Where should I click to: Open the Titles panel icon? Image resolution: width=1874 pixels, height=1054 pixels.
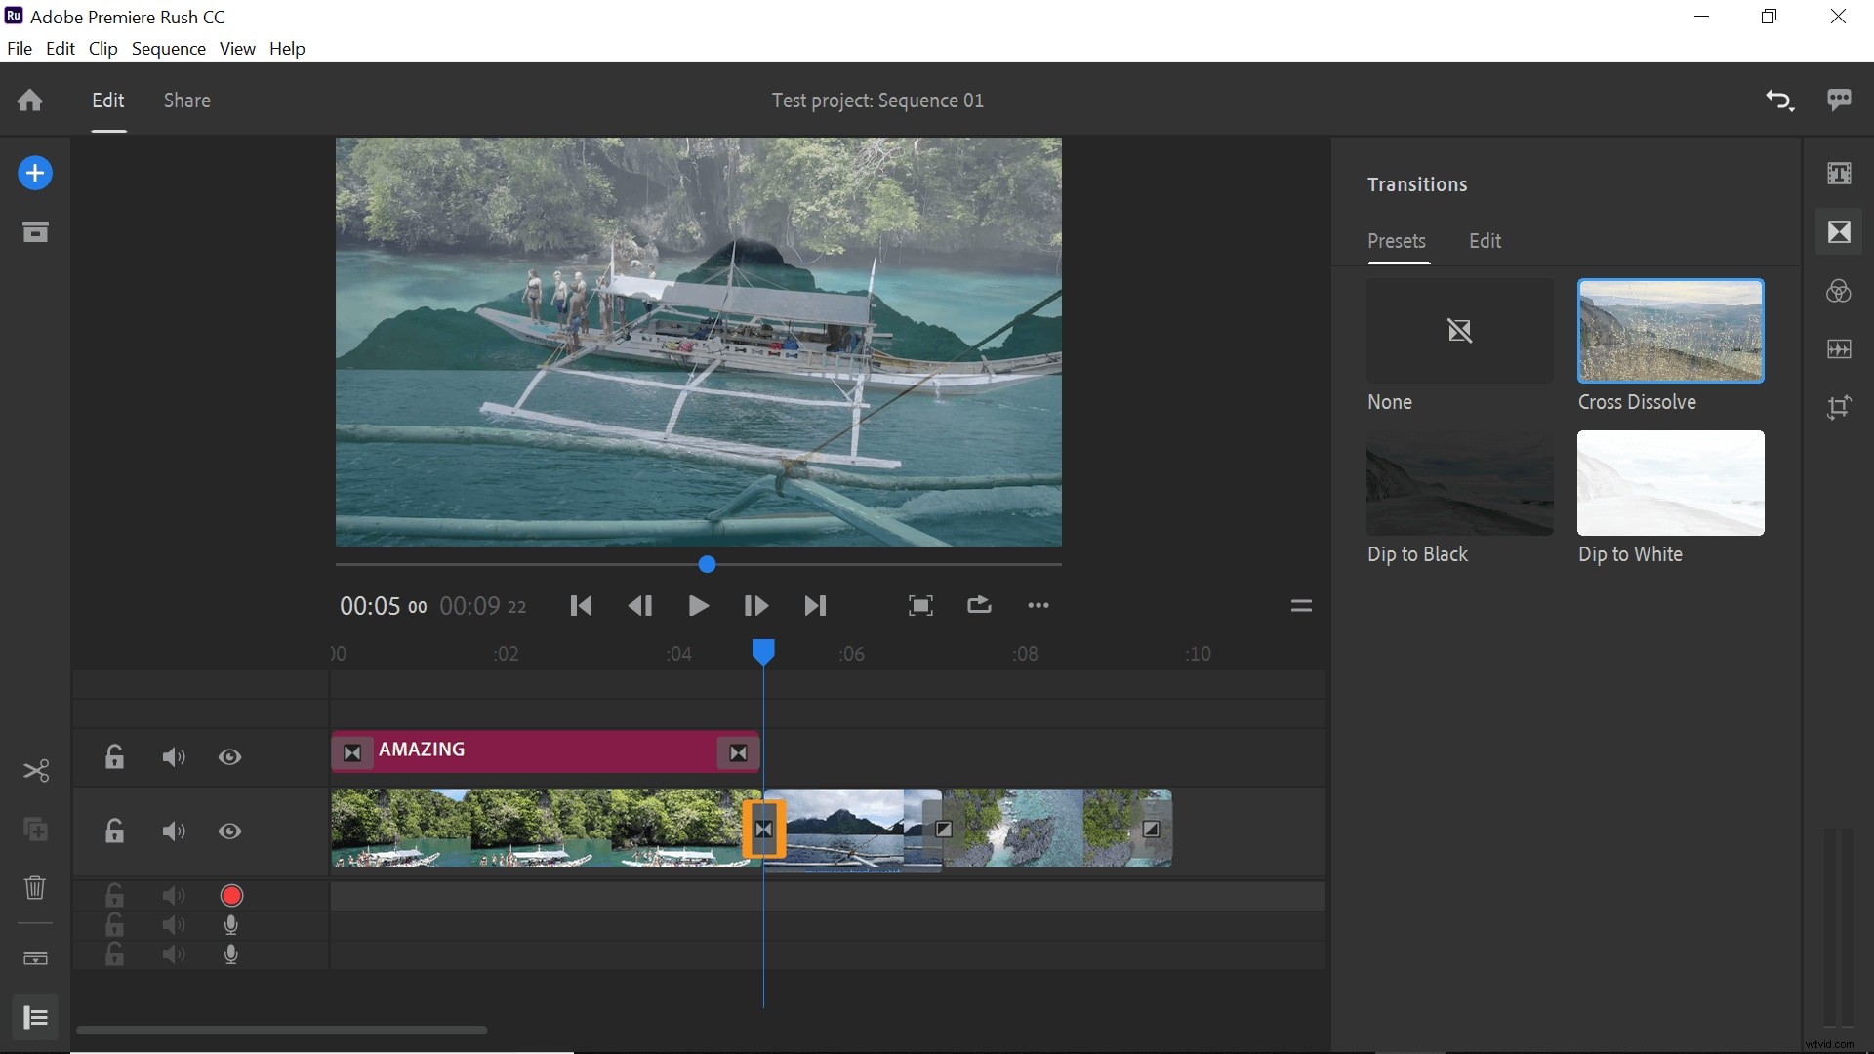(1839, 174)
